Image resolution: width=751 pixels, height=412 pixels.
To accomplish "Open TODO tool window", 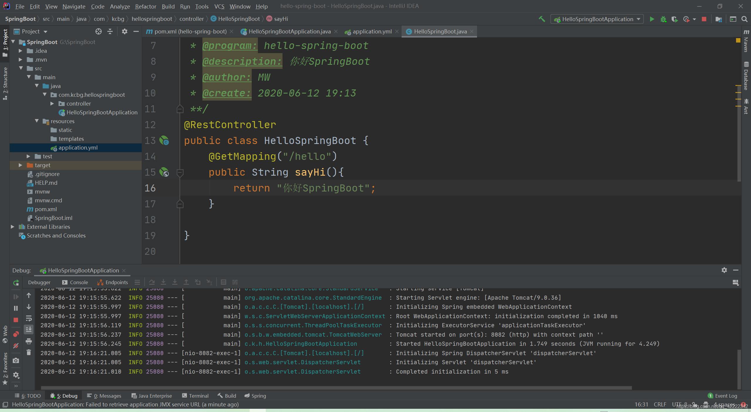I will (28, 396).
